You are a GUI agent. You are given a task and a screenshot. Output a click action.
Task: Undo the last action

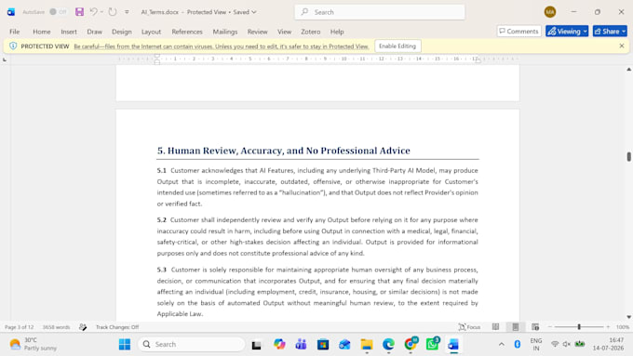click(x=94, y=12)
